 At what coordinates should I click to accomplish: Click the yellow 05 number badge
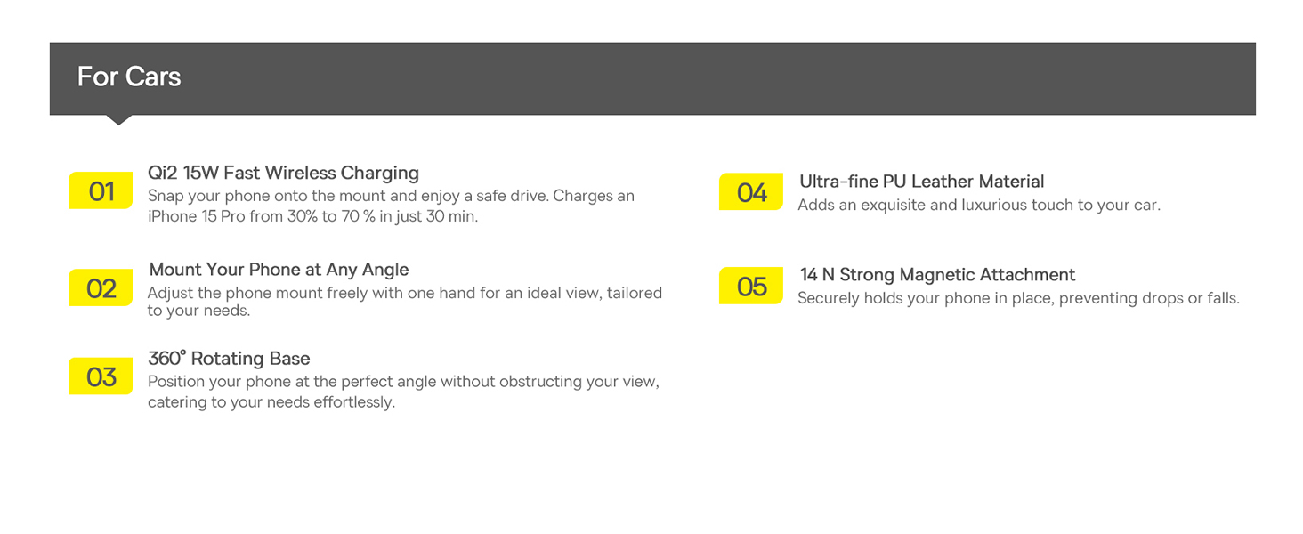[751, 286]
